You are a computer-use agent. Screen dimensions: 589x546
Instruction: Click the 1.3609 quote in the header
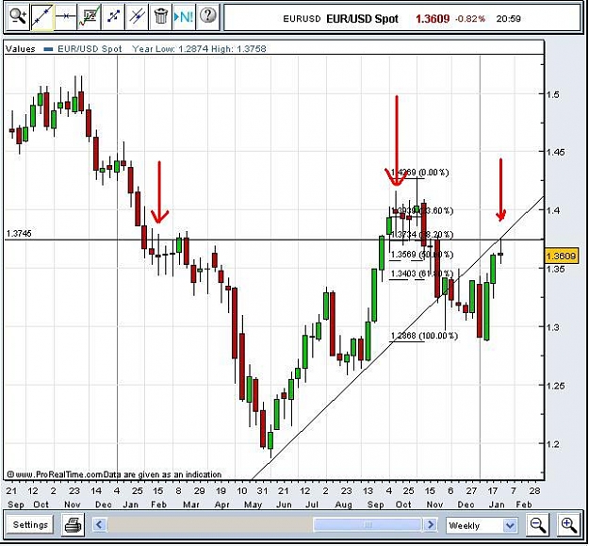[433, 19]
